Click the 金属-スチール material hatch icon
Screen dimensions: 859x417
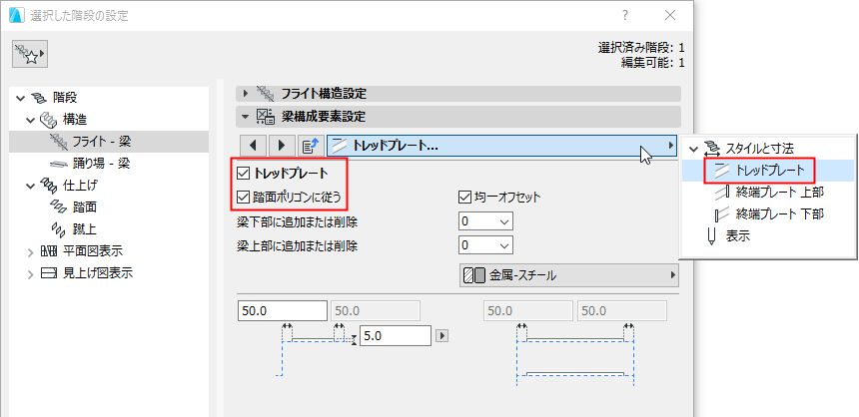[474, 275]
